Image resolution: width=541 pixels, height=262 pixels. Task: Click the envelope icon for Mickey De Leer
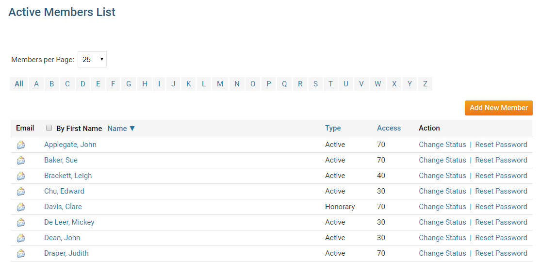pyautogui.click(x=21, y=223)
